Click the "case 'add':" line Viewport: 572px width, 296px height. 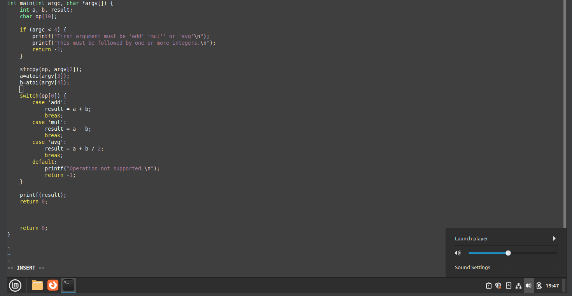(x=49, y=102)
